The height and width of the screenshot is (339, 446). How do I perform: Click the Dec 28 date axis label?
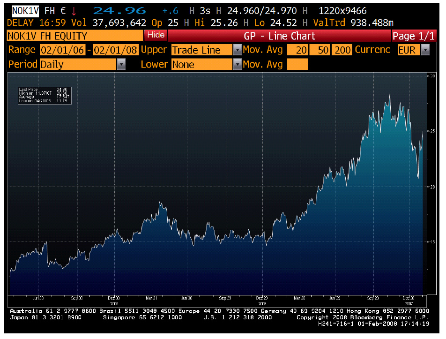(409, 298)
